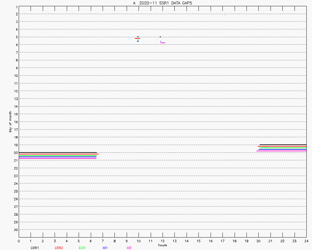Image resolution: width=312 pixels, height=250 pixels.
Task: Click the magenta HI2 legend label
Action: pyautogui.click(x=129, y=248)
